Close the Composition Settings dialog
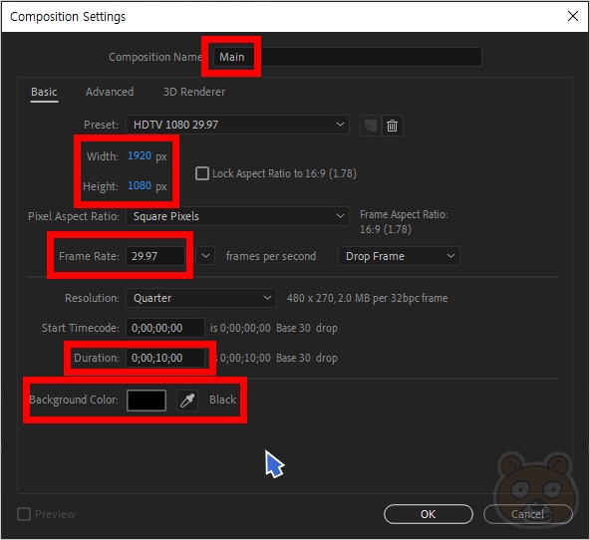 [x=573, y=16]
